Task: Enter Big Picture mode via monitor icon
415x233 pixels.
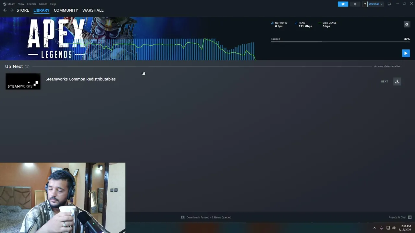Action: tap(389, 4)
